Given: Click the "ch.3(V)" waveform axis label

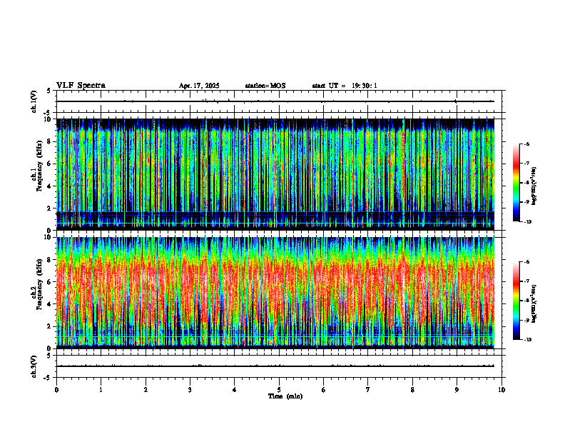Looking at the screenshot, I should 34,366.
